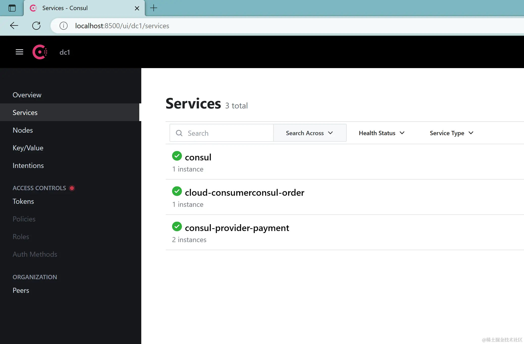Click the red Access Controls status indicator
Image resolution: width=524 pixels, height=344 pixels.
coord(72,188)
